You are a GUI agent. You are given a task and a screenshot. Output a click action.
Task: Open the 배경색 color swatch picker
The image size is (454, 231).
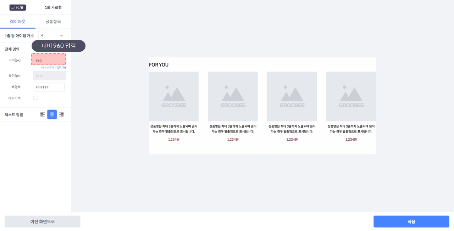pyautogui.click(x=64, y=87)
